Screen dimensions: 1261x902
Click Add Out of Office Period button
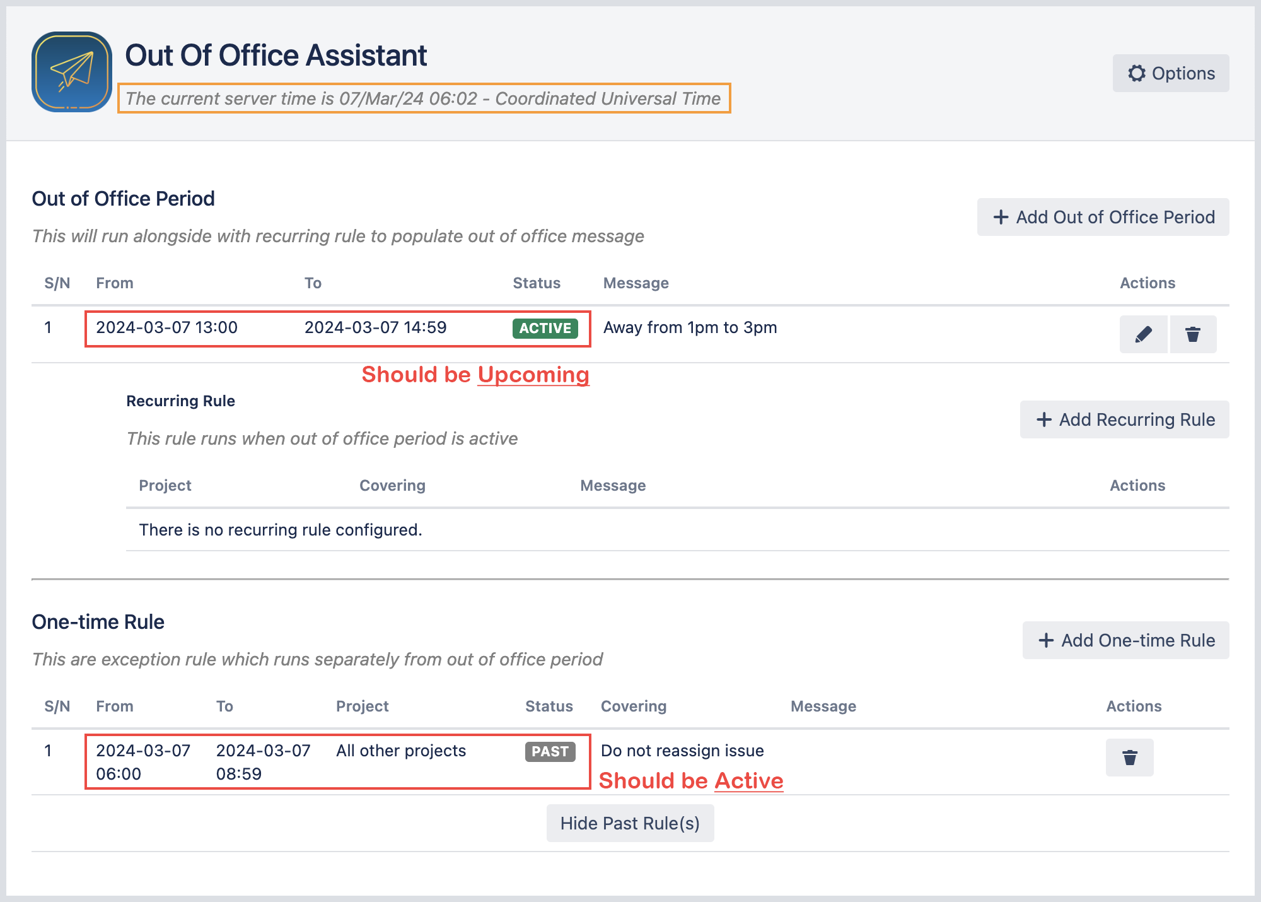[1103, 217]
